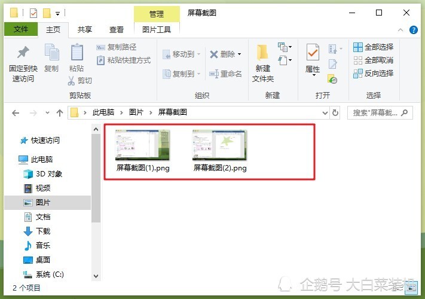Click Paste shortcut option

124,60
